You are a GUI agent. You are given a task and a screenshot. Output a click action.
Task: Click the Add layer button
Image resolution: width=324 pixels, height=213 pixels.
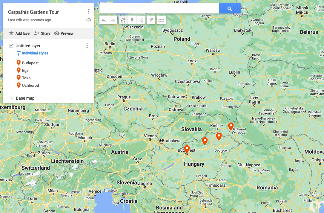(19, 33)
